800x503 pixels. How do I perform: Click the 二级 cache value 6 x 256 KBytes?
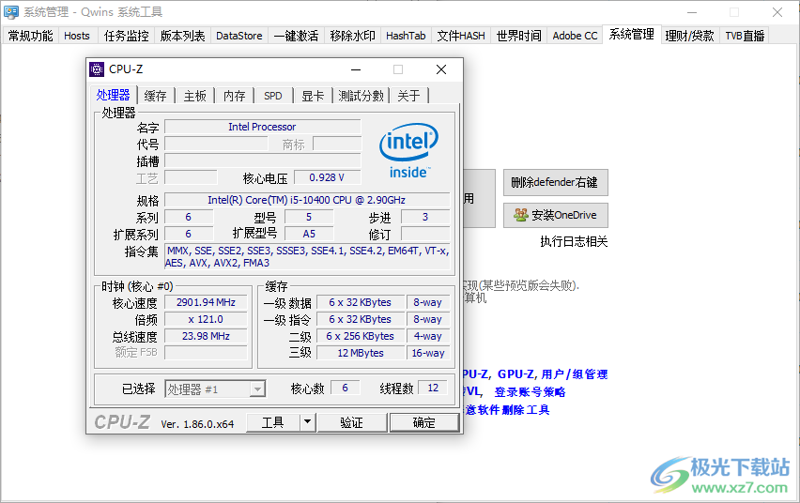point(361,336)
